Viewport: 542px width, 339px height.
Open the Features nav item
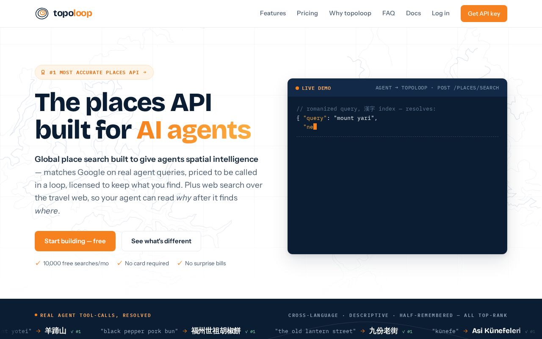coord(273,13)
